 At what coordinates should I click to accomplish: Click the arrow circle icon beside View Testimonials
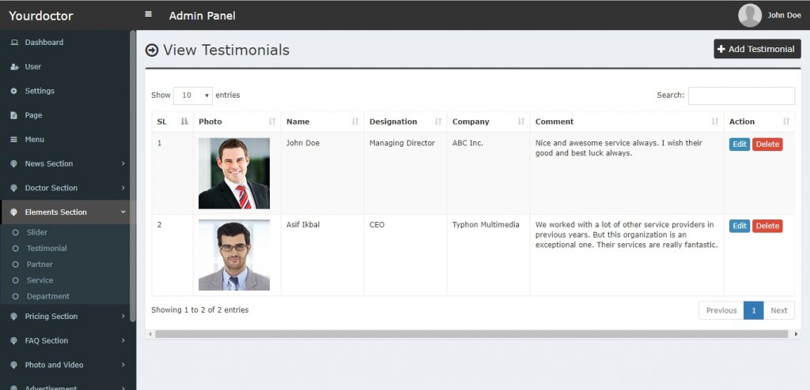(x=152, y=50)
